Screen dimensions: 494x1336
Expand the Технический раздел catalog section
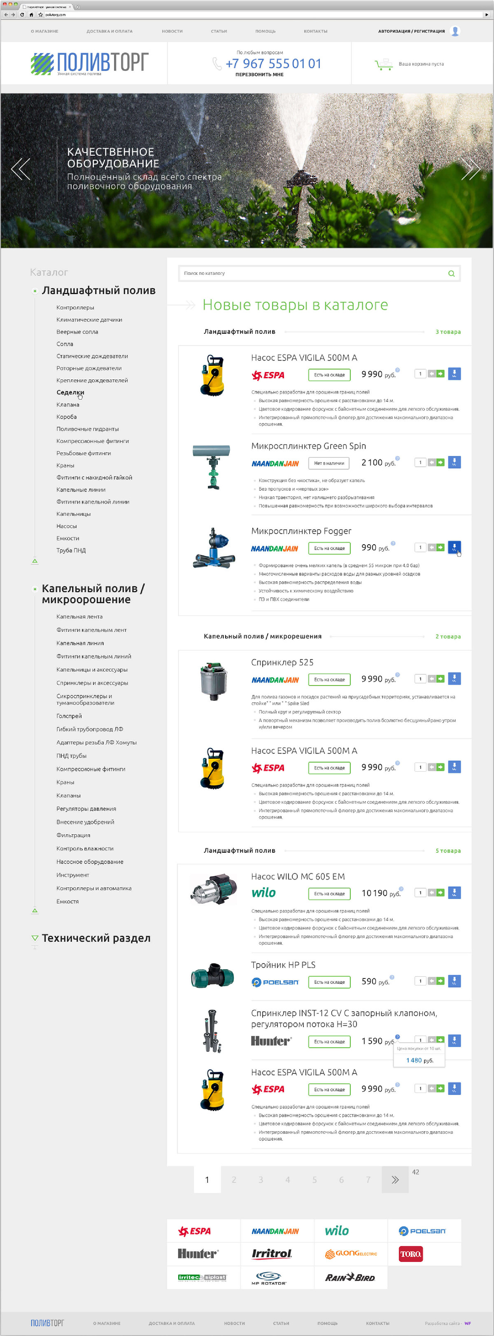35,938
